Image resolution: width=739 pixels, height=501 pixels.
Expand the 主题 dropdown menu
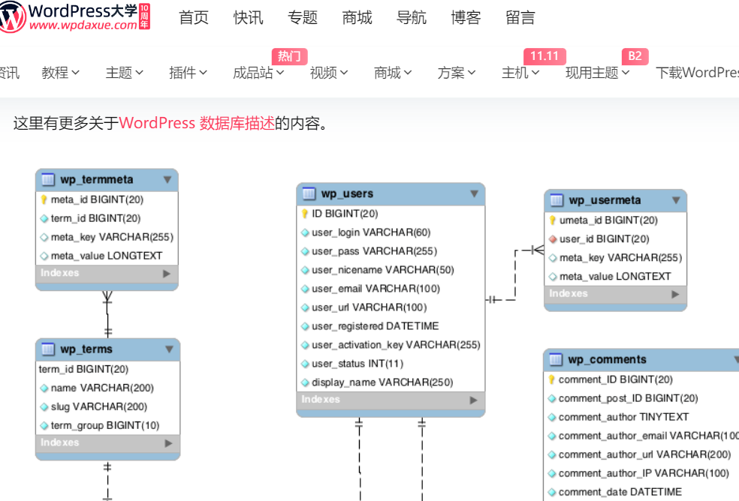tap(125, 73)
